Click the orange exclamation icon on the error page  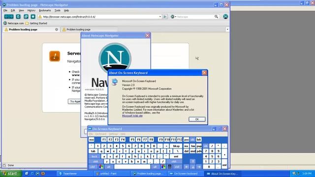click(55, 56)
